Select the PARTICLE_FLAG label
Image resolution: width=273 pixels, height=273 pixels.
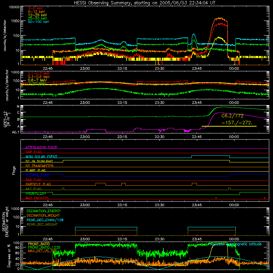coord(38,184)
